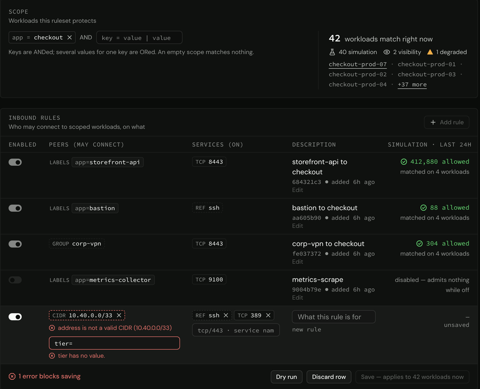
Task: Click the 42 workloads match right now text
Action: click(381, 39)
